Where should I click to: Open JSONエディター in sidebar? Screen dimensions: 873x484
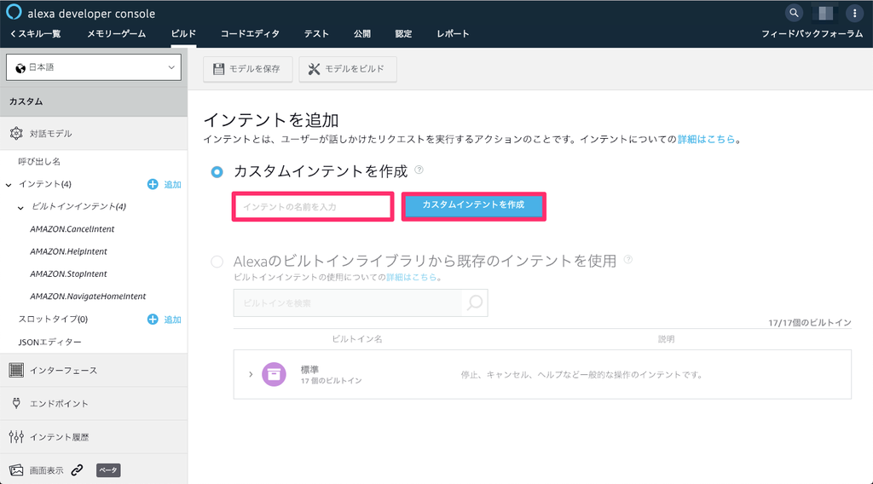pyautogui.click(x=49, y=343)
